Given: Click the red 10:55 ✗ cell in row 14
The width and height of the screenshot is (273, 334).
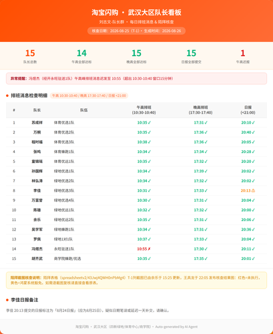Looking at the screenshot, I should pyautogui.click(x=144, y=249).
